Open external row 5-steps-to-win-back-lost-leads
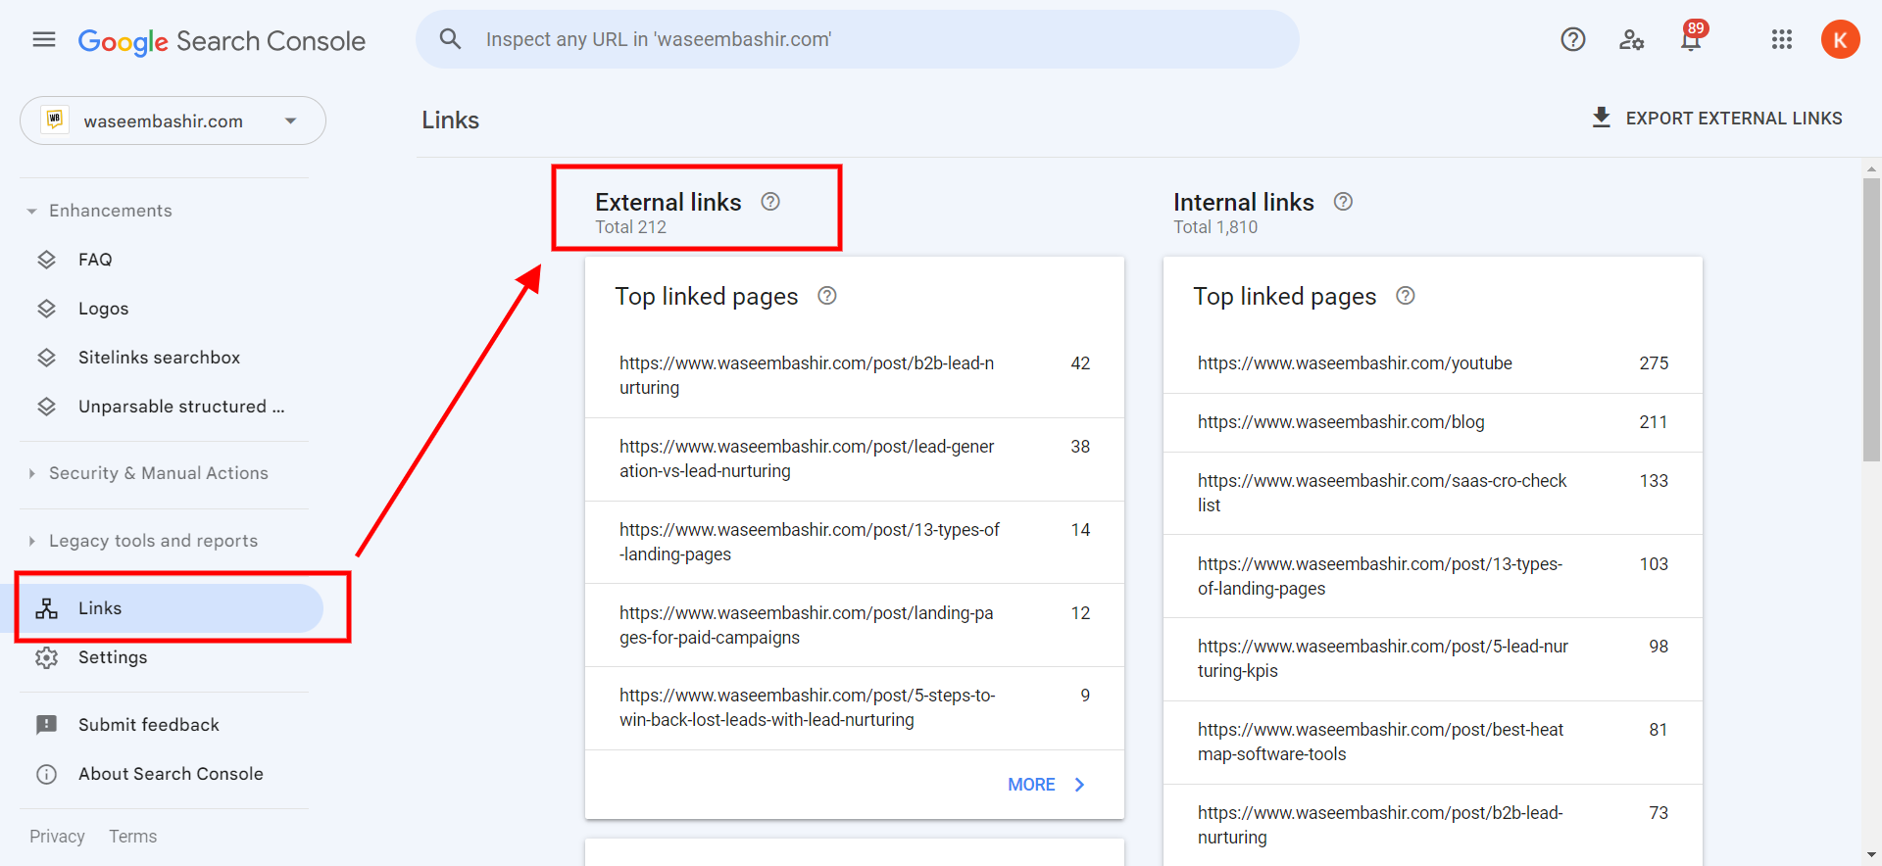This screenshot has height=866, width=1882. 855,708
